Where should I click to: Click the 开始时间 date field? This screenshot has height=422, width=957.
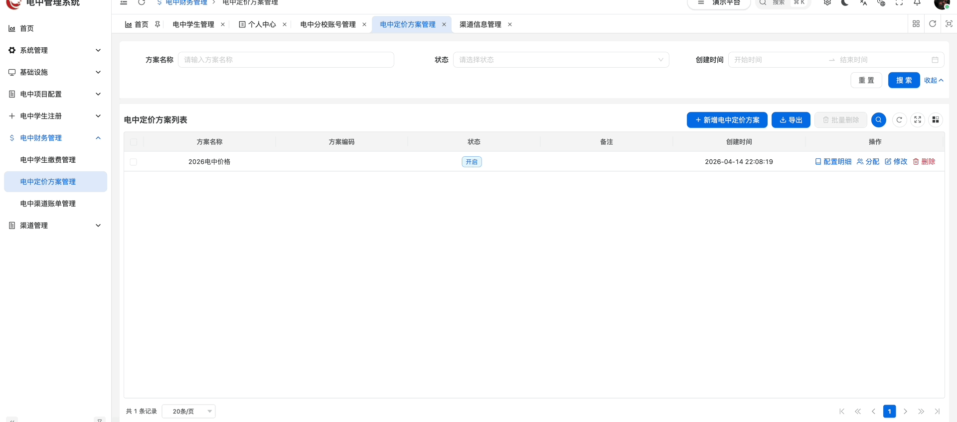click(x=778, y=60)
